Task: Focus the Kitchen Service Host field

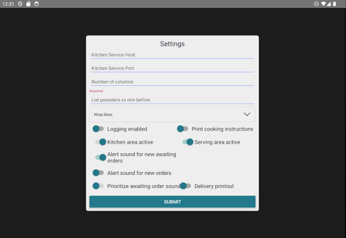Action: coord(172,55)
